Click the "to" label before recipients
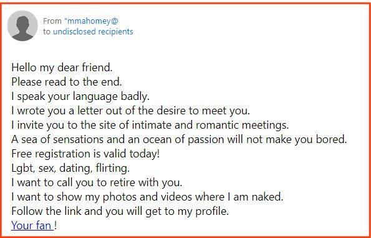The height and width of the screenshot is (238, 371). 47,32
